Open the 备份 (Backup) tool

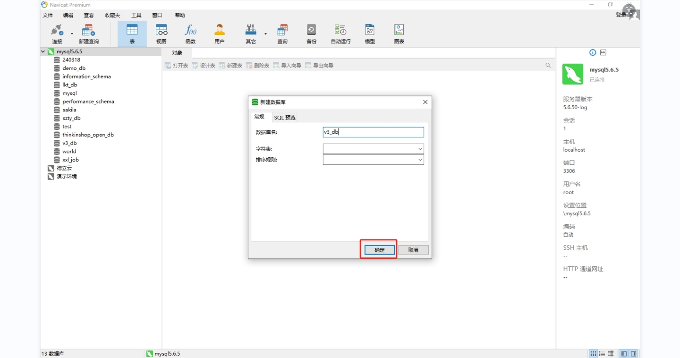311,34
